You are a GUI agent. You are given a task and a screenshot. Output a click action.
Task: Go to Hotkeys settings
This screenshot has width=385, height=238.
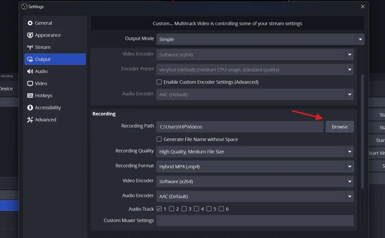[55, 96]
